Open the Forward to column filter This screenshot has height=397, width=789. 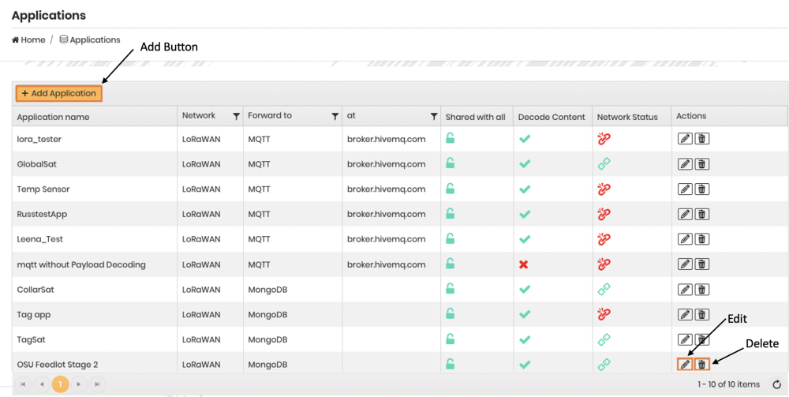[x=335, y=116]
